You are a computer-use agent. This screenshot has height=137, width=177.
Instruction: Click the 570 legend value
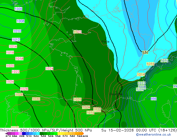tap(65, 136)
